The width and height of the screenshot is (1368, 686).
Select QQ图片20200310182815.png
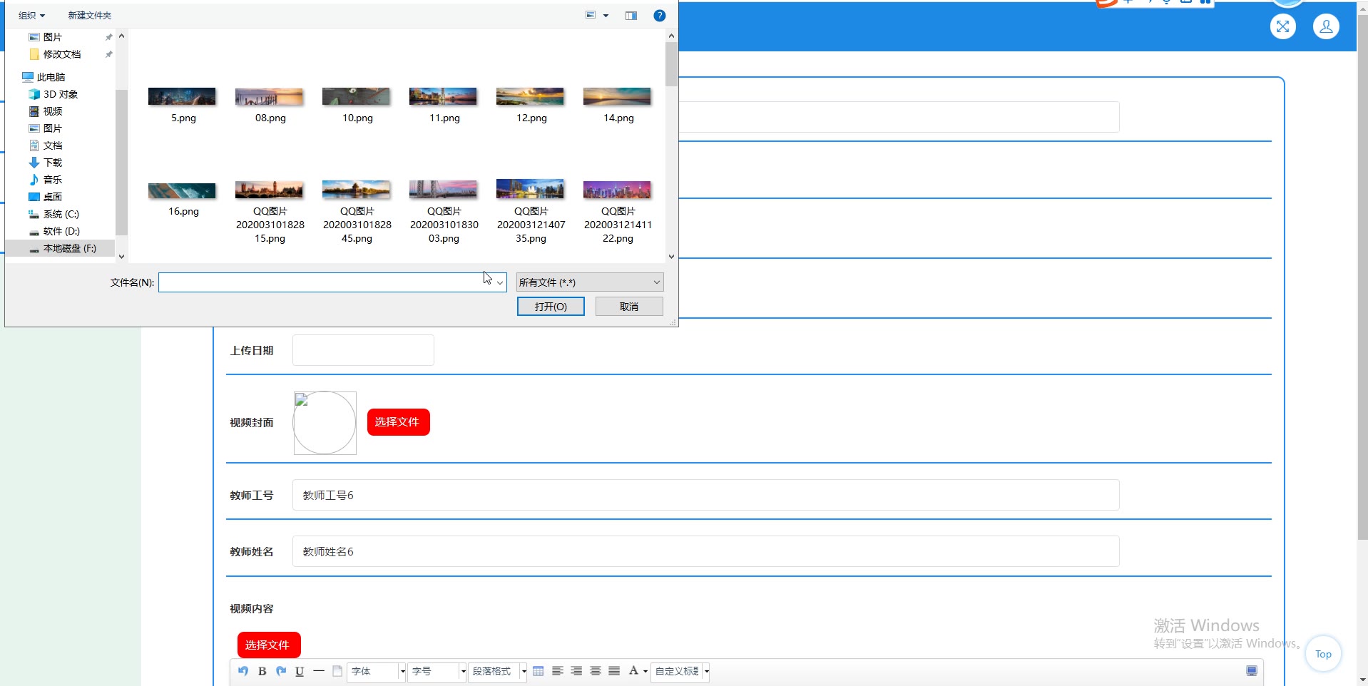(270, 212)
